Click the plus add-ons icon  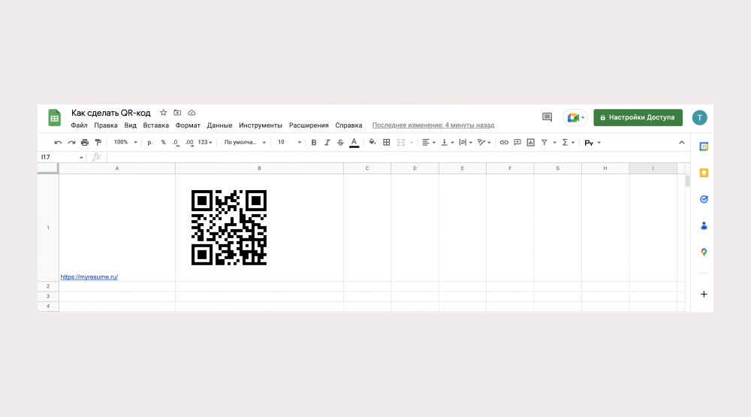pyautogui.click(x=704, y=295)
